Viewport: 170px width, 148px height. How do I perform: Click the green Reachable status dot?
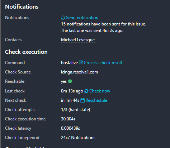click(70, 81)
